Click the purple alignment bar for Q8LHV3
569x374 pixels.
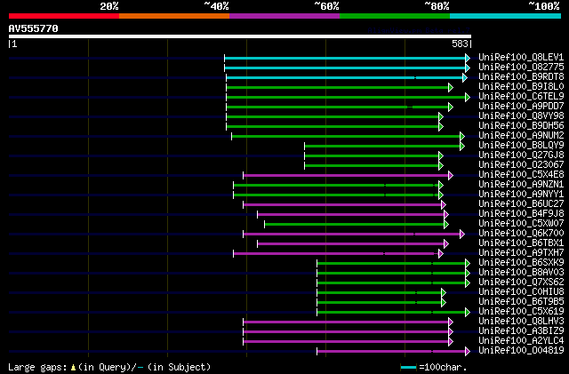(x=346, y=322)
